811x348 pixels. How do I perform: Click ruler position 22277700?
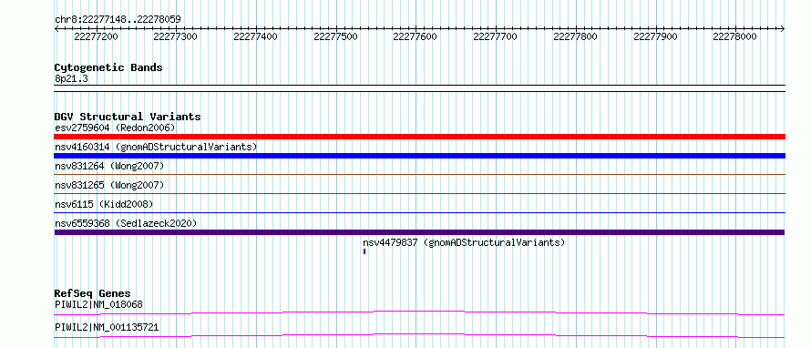click(x=496, y=36)
